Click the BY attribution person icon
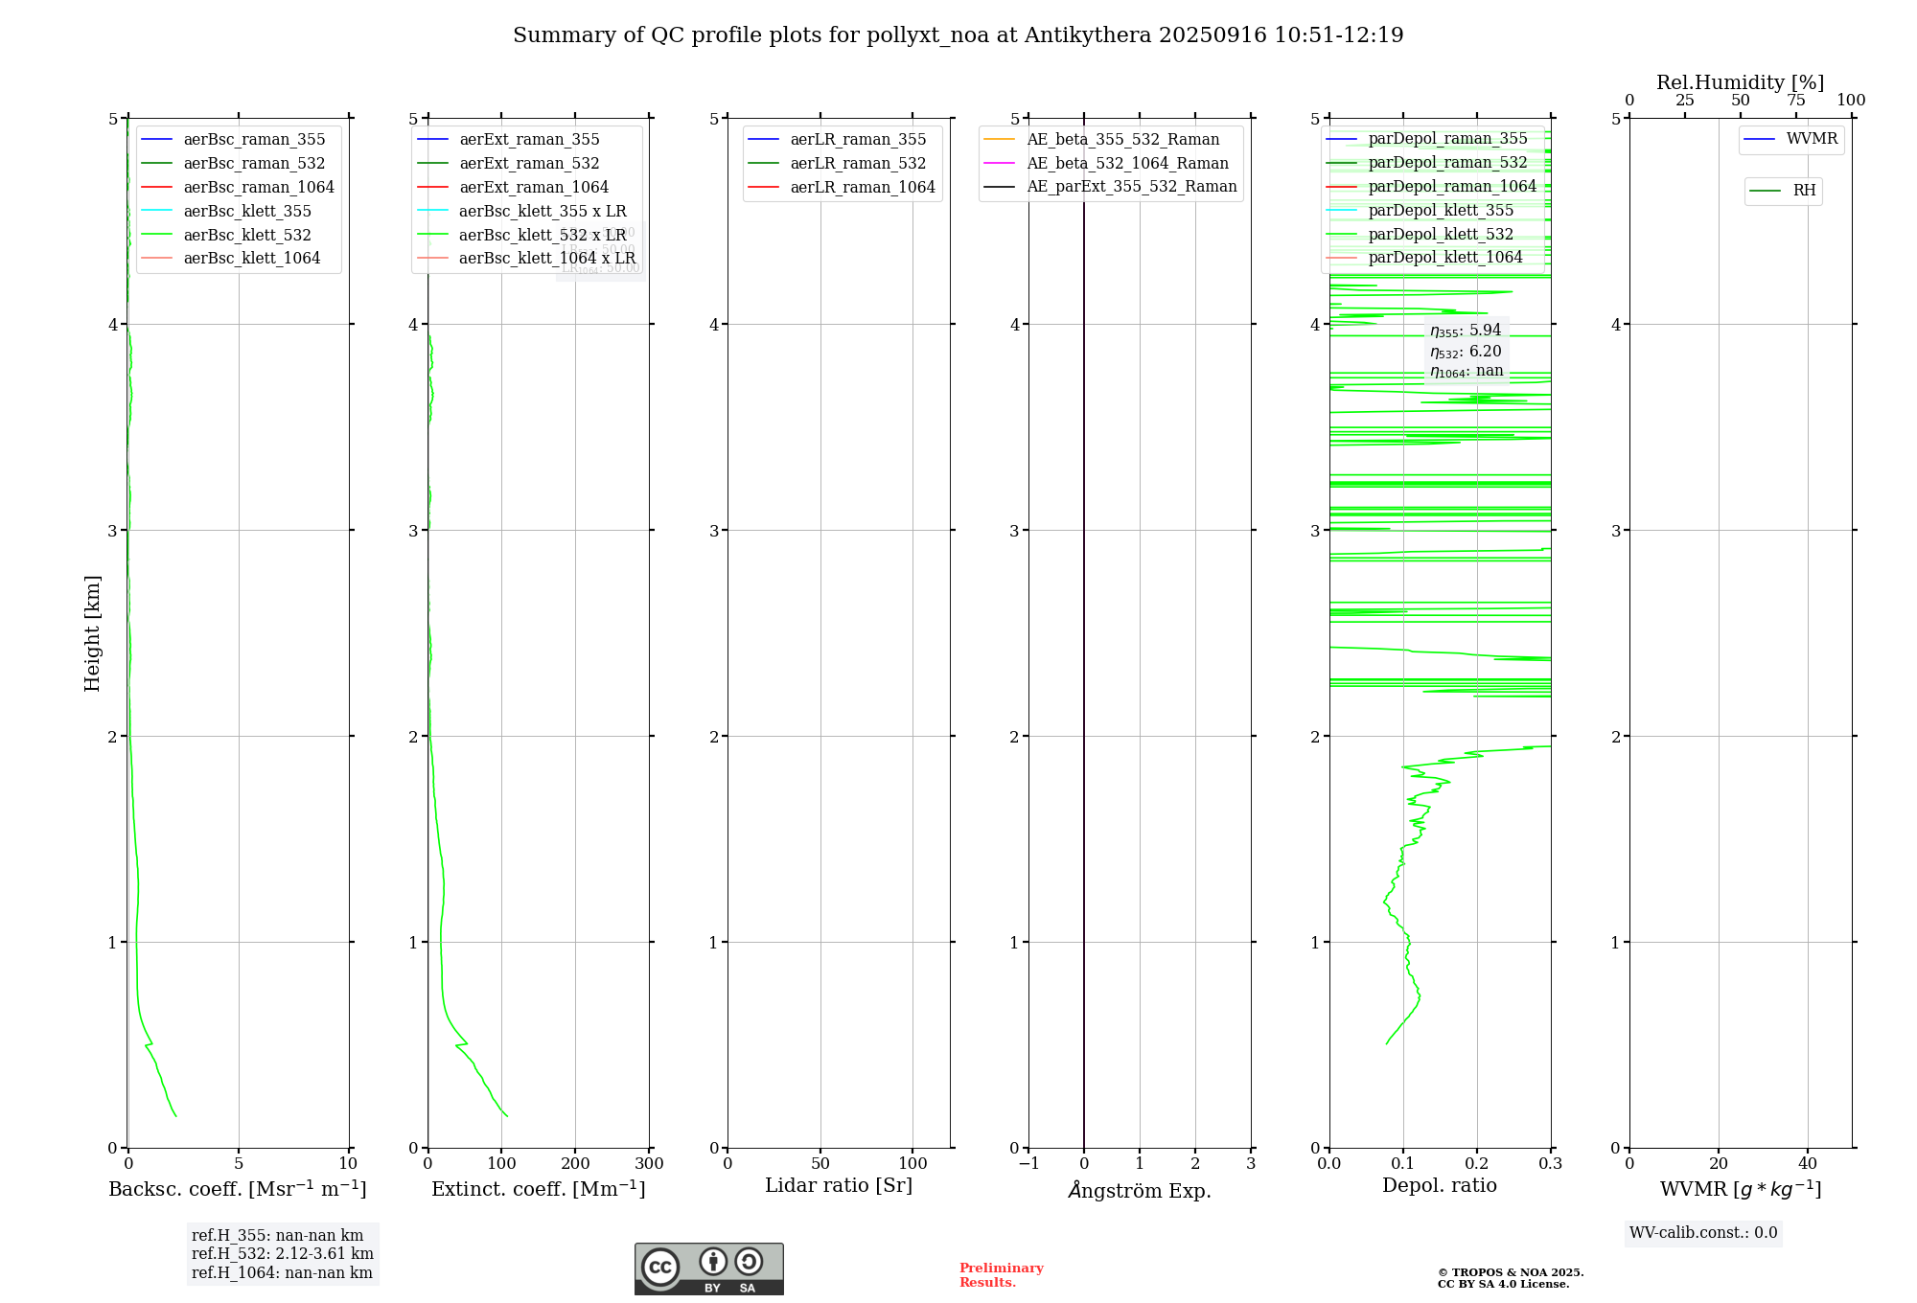Screen dimensions: 1917x1303 [713, 1261]
